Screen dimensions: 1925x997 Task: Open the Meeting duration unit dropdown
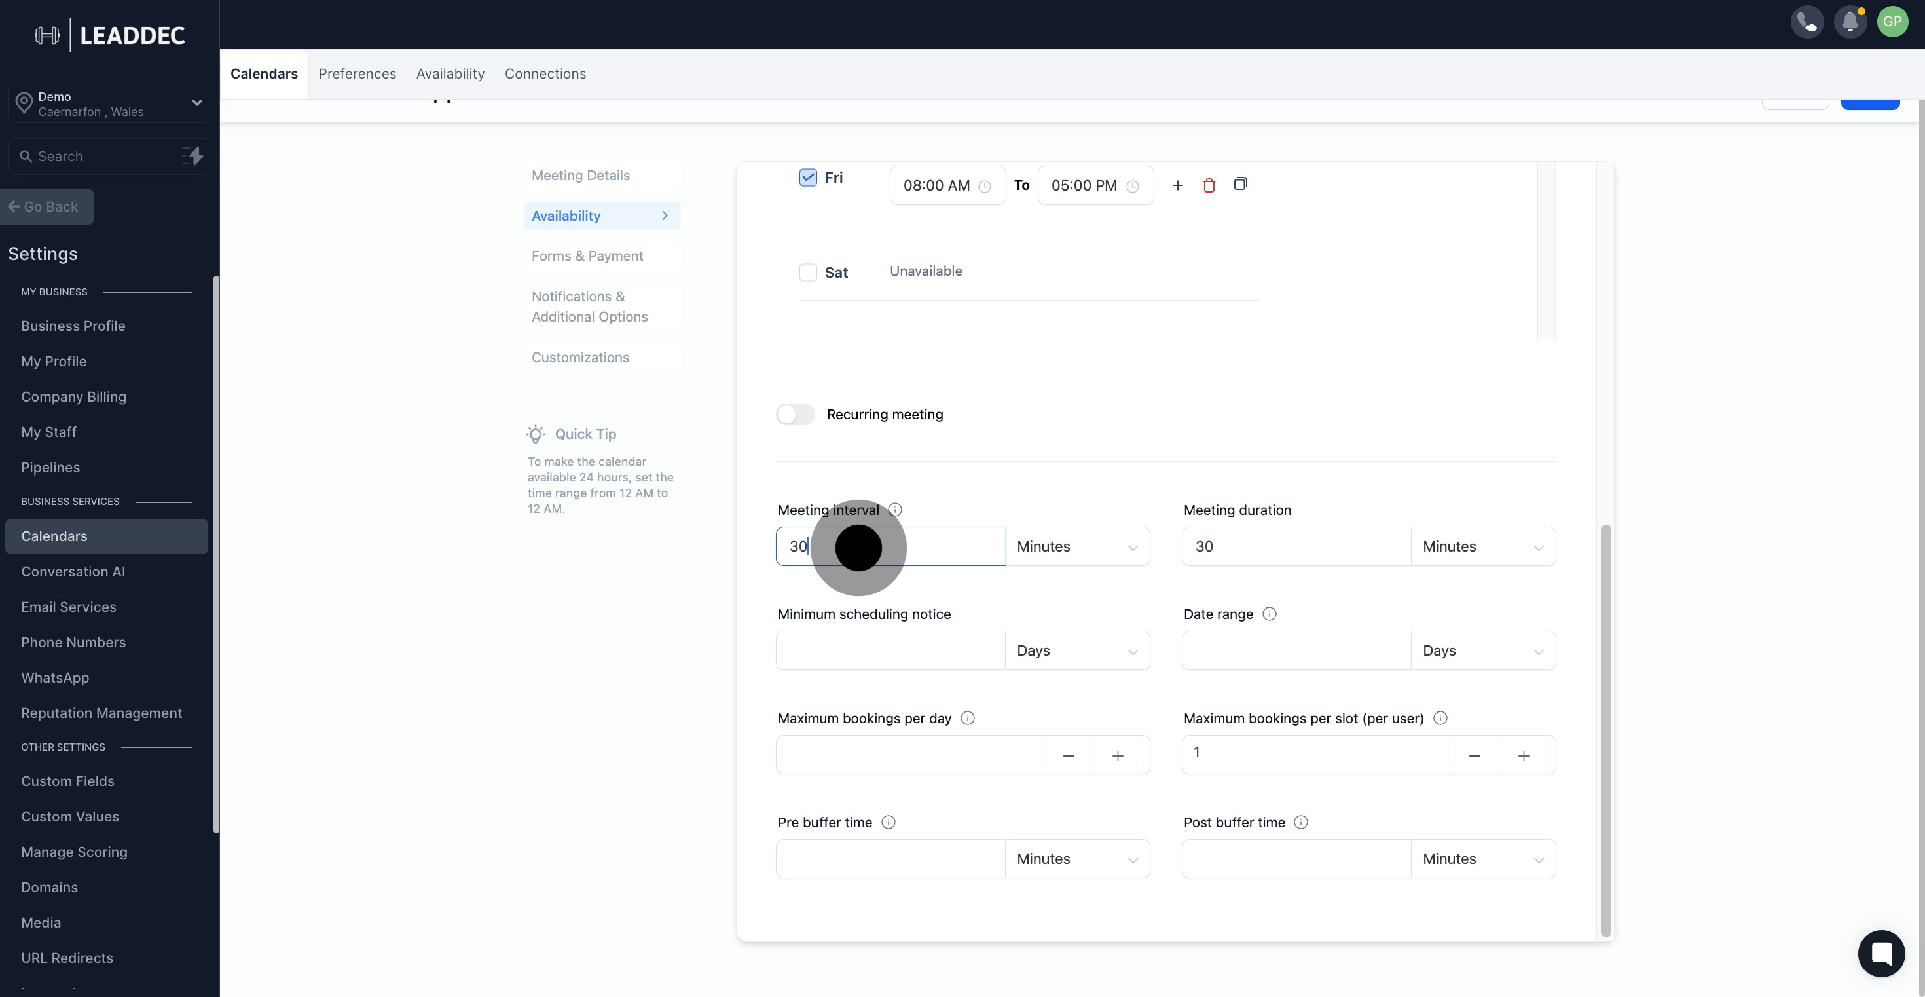point(1483,546)
